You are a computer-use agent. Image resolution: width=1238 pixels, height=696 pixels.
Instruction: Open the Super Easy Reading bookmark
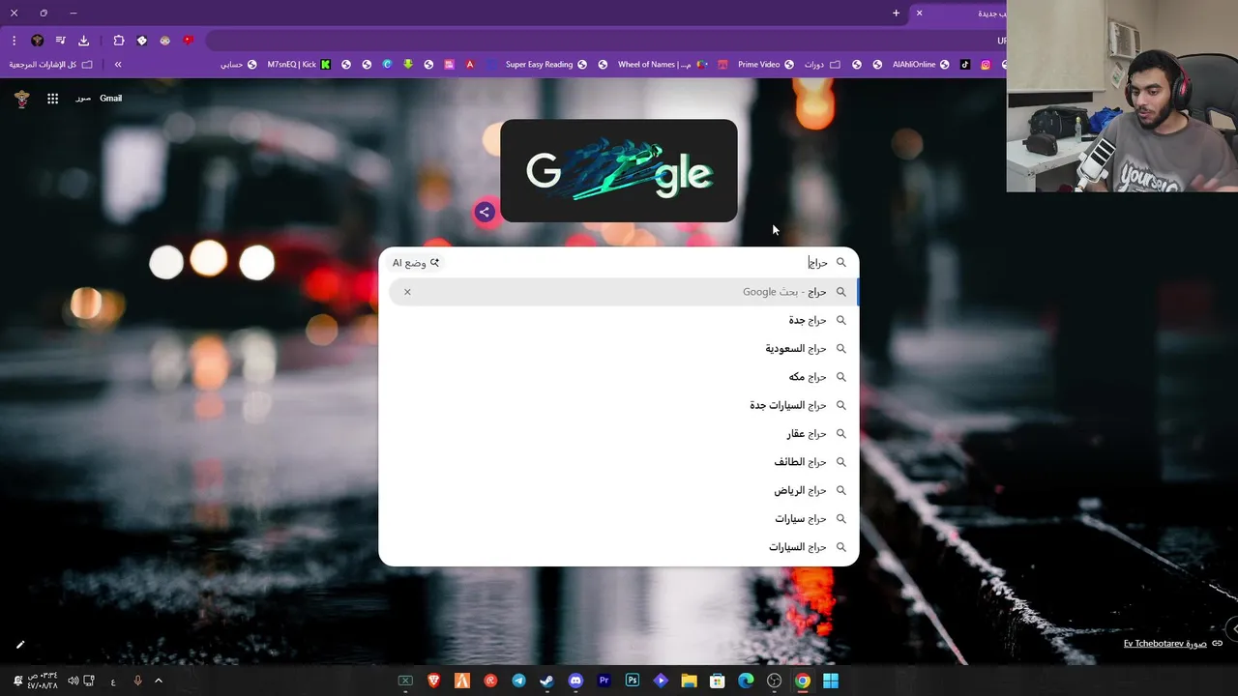click(545, 65)
